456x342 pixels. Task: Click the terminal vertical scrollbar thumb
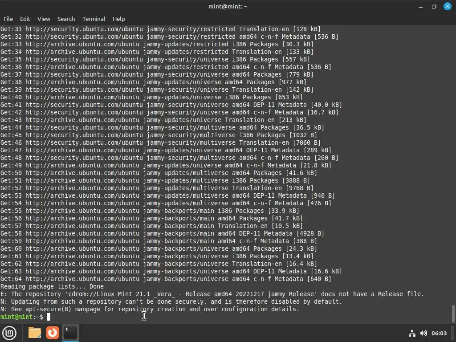click(x=453, y=313)
